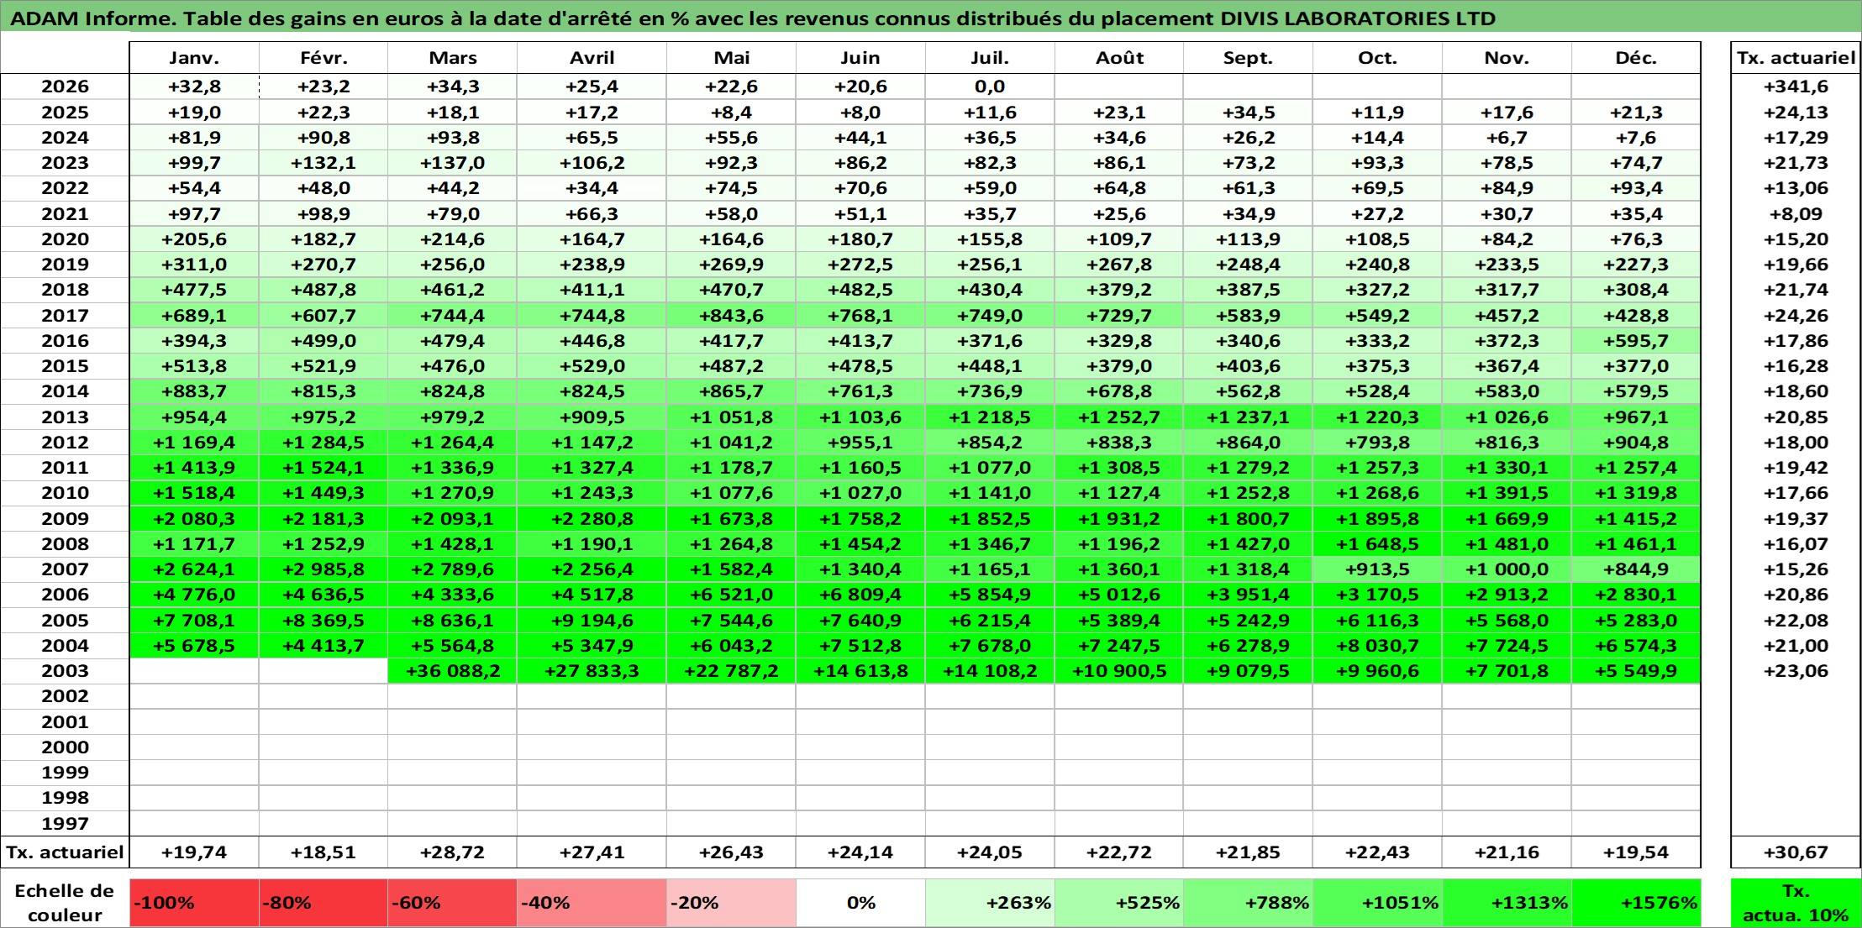The width and height of the screenshot is (1862, 928).
Task: Click the +595,7 cell for Déc. 2016
Action: 1636,341
